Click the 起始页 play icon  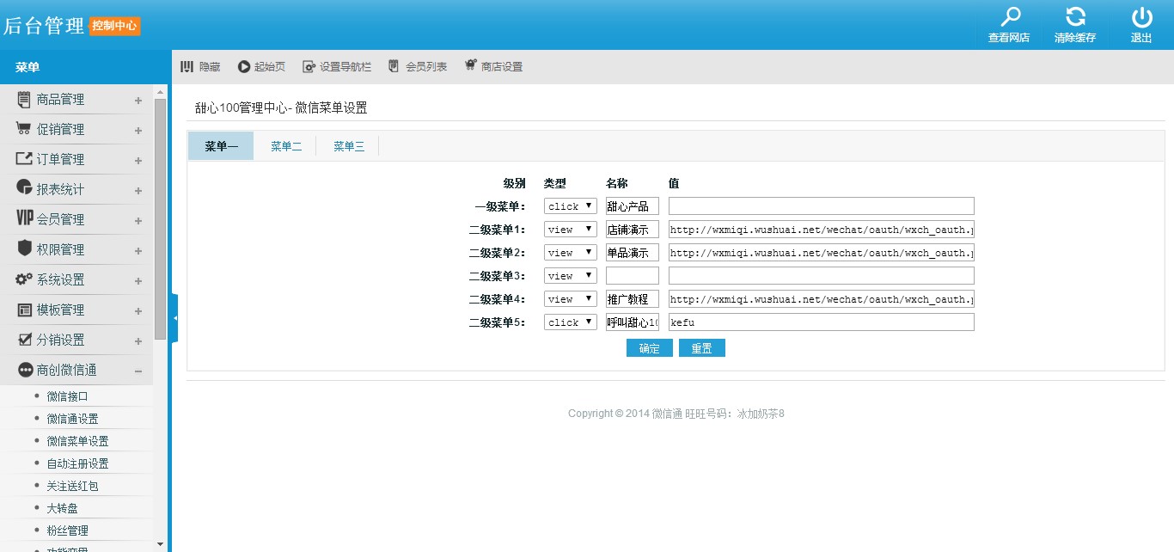[x=244, y=66]
